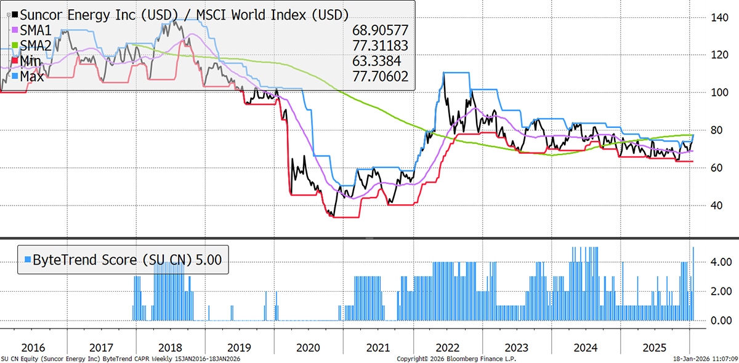Click the Max legend label
This screenshot has height=363, width=739.
pos(33,76)
